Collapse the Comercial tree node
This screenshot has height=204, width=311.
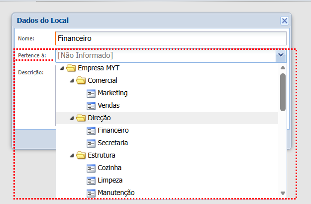72,81
